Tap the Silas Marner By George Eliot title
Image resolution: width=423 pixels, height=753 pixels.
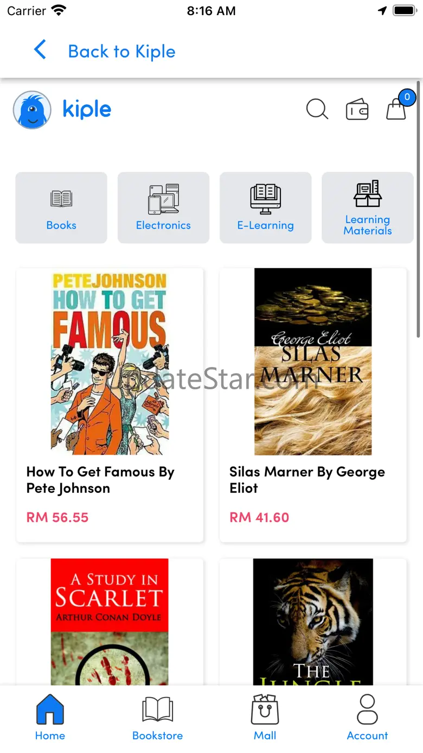[307, 480]
